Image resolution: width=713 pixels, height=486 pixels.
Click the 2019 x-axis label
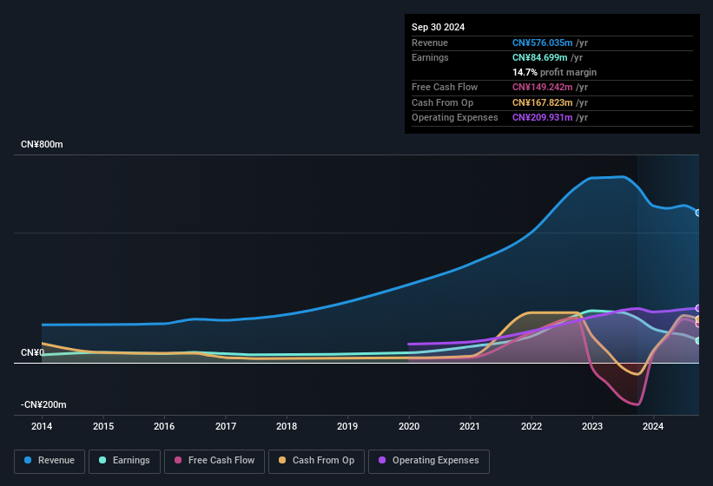(347, 426)
